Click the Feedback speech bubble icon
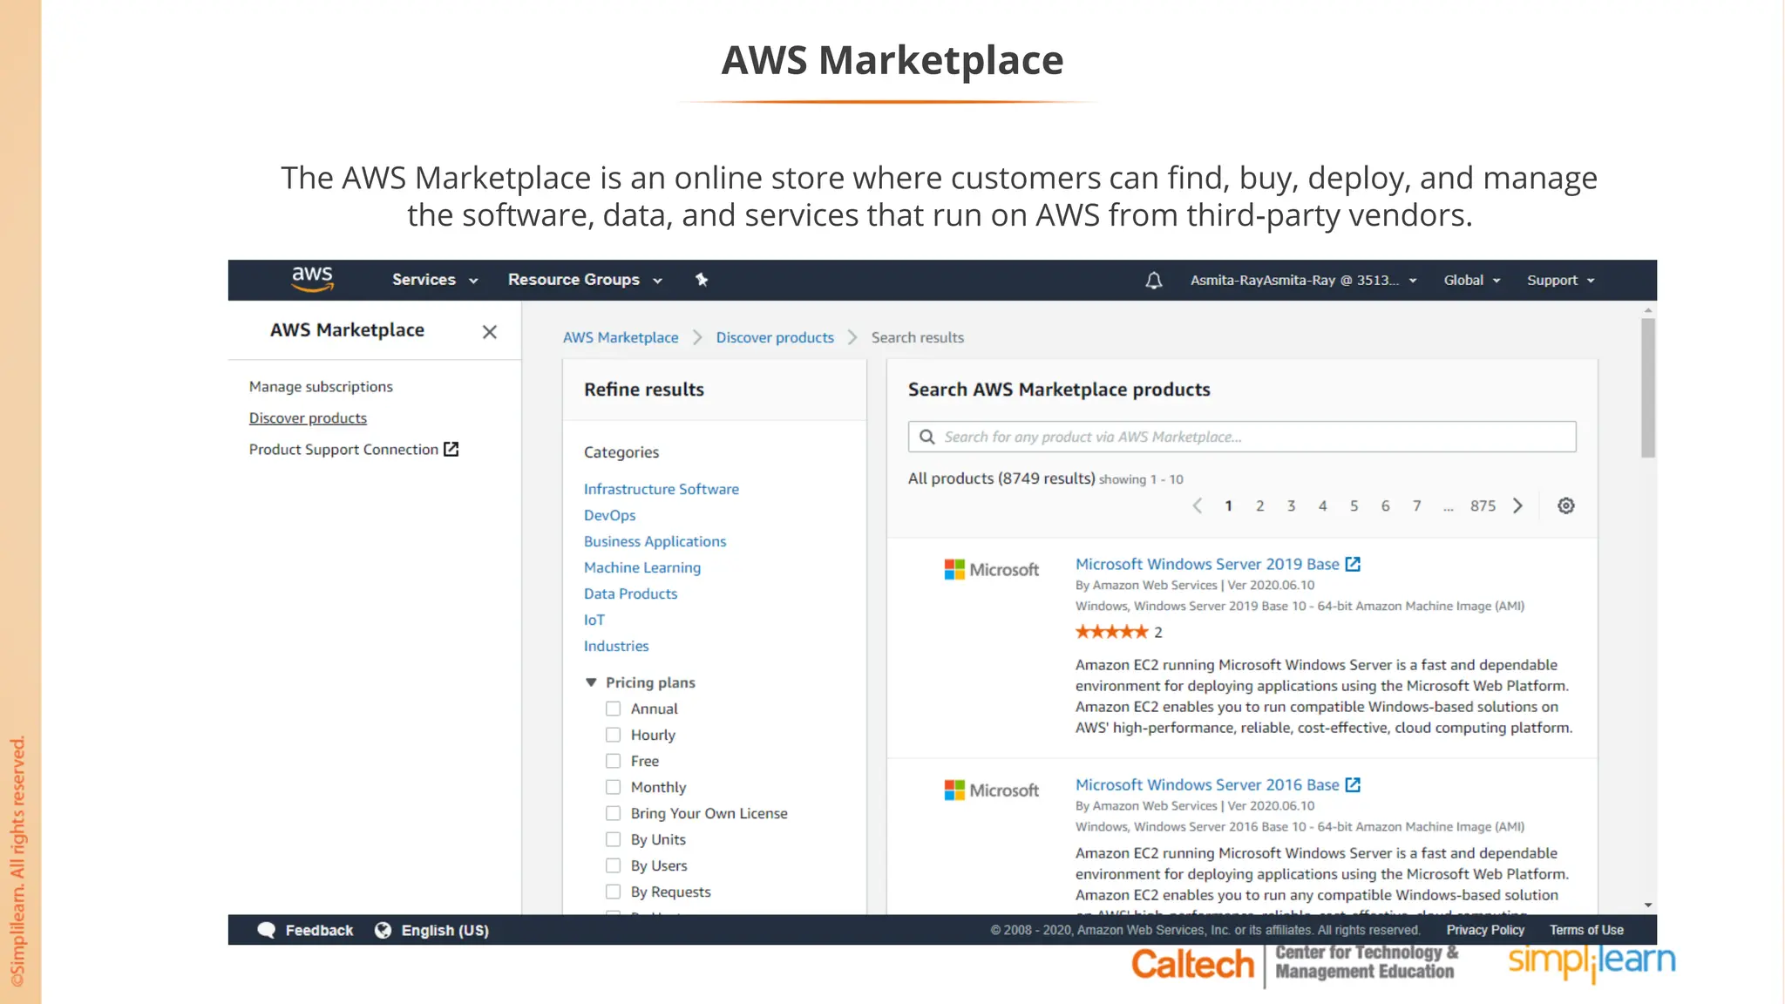 point(267,930)
